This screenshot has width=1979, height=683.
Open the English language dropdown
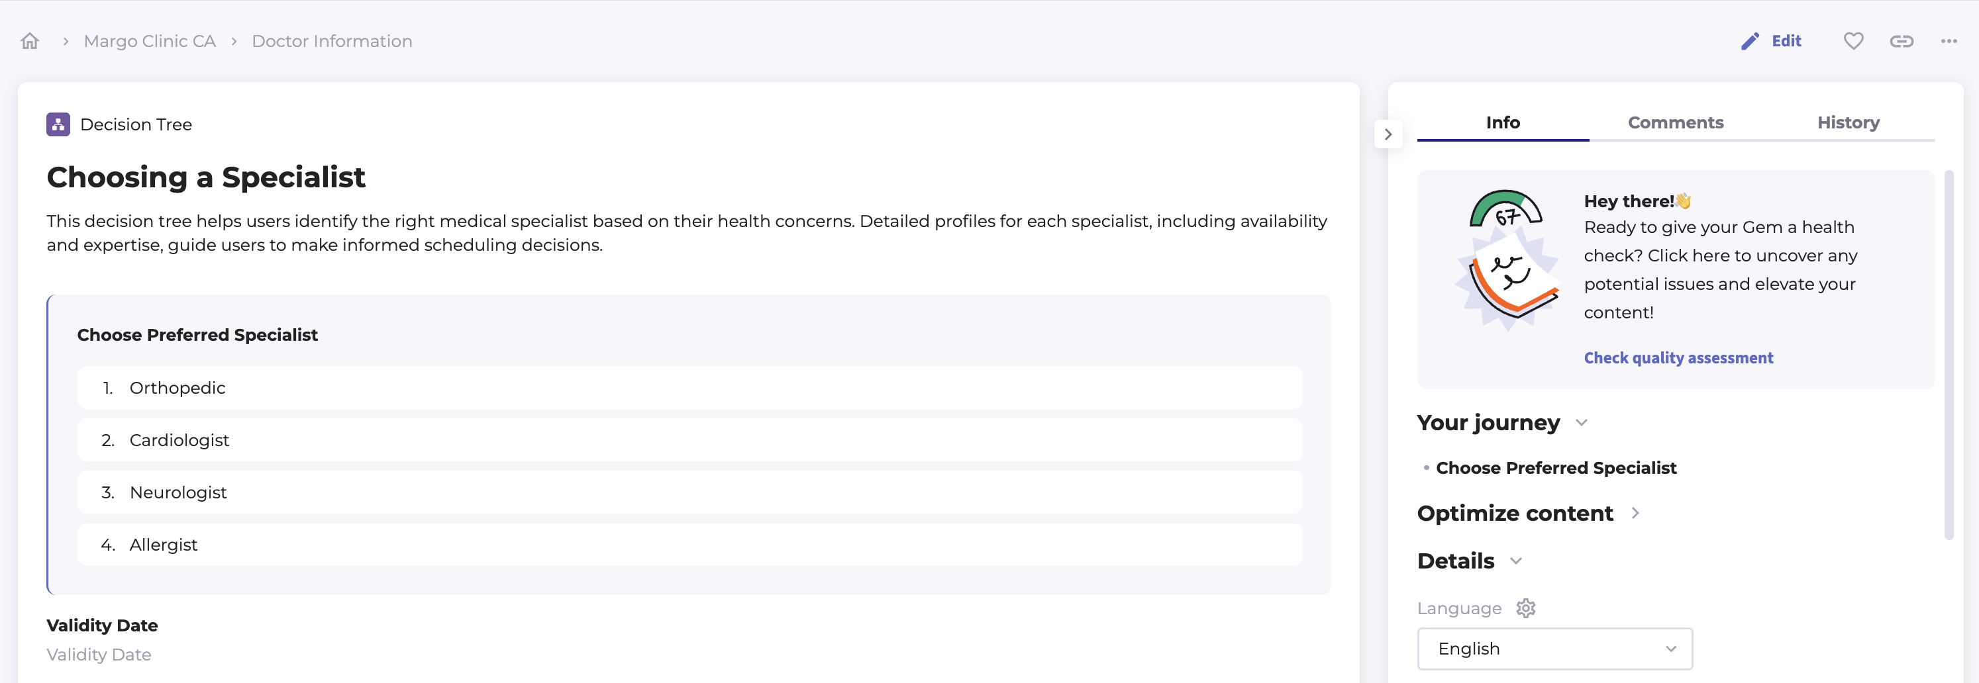click(1554, 649)
